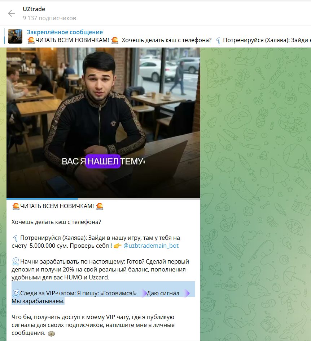Click the highlighted НАШЕЛ caption on video
This screenshot has width=311, height=341.
[x=103, y=161]
